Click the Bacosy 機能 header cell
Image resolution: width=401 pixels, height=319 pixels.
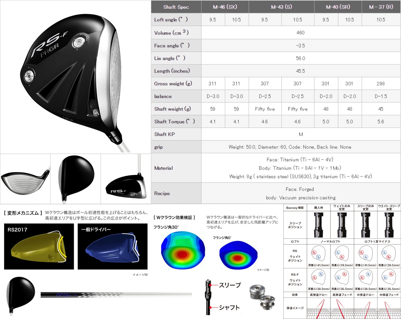tap(295, 208)
